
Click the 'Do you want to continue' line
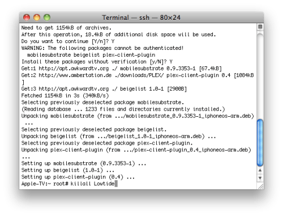coord(68,41)
